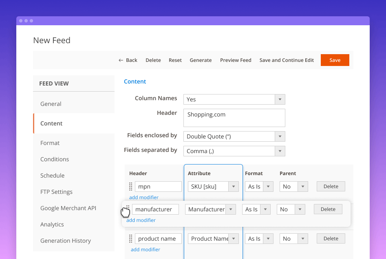Switch to the Format section
This screenshot has width=386, height=259.
(x=50, y=143)
